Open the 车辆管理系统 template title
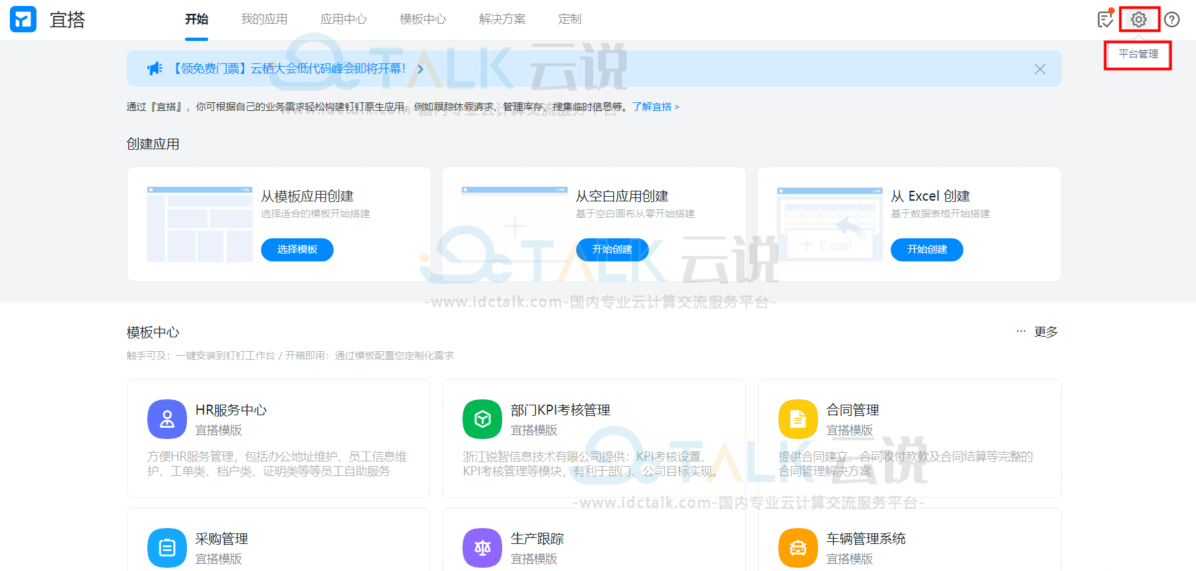1196x571 pixels. (x=866, y=539)
